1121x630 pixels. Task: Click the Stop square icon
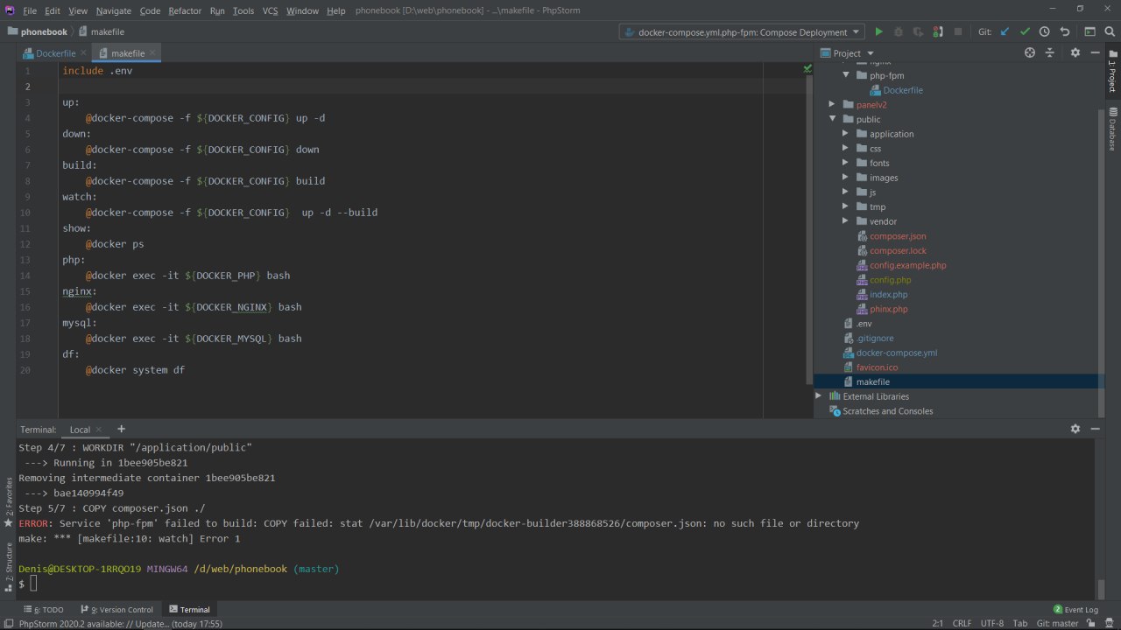tap(958, 31)
